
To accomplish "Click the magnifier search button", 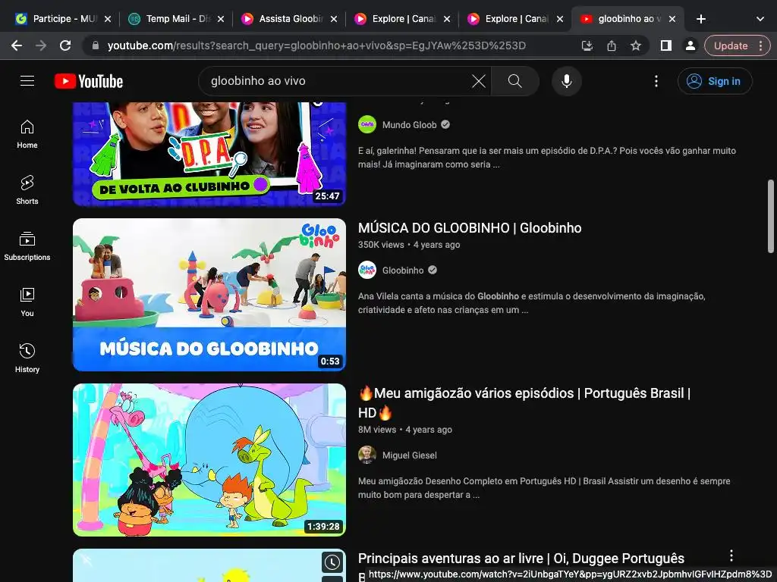I will click(x=515, y=81).
